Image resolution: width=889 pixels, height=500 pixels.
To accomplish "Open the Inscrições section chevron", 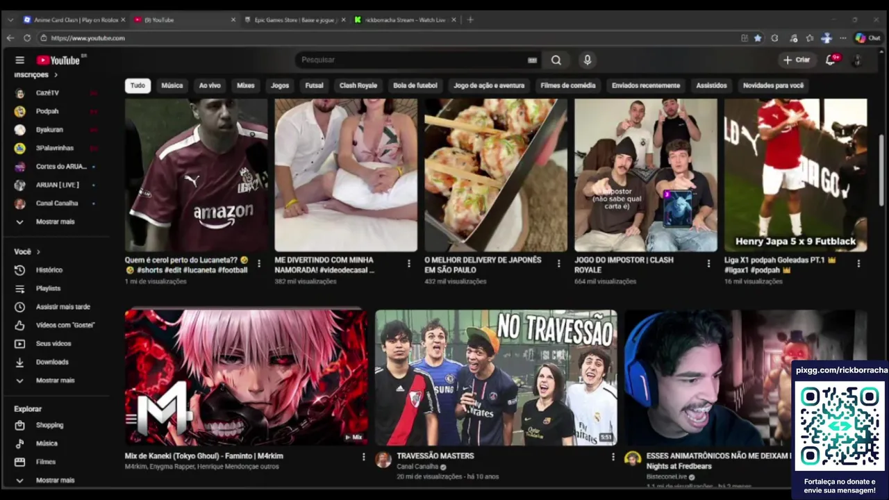I will click(x=56, y=75).
